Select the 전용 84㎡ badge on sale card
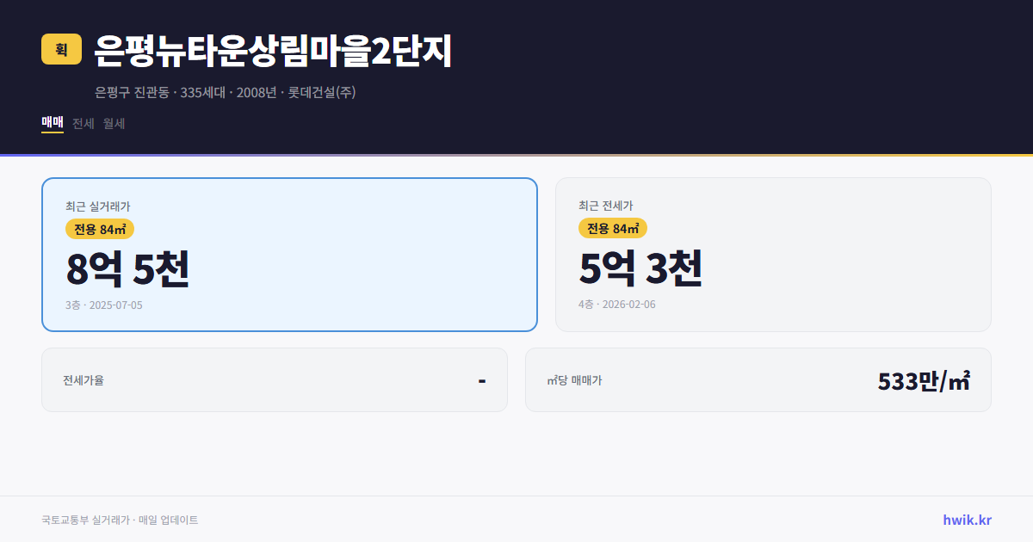The height and width of the screenshot is (542, 1033). [98, 229]
